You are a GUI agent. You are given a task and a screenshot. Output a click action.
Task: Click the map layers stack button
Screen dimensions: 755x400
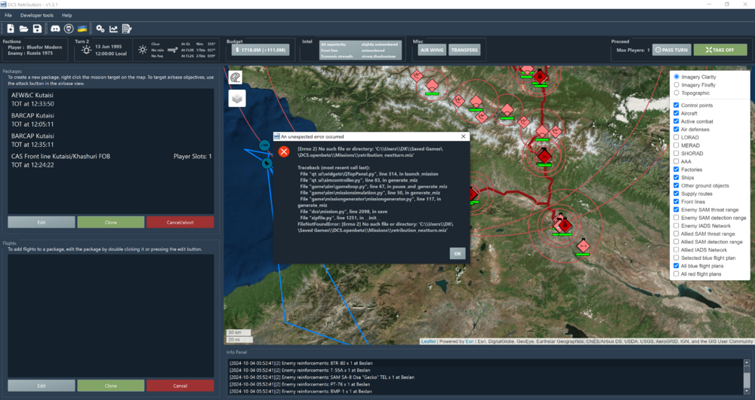[x=237, y=98]
